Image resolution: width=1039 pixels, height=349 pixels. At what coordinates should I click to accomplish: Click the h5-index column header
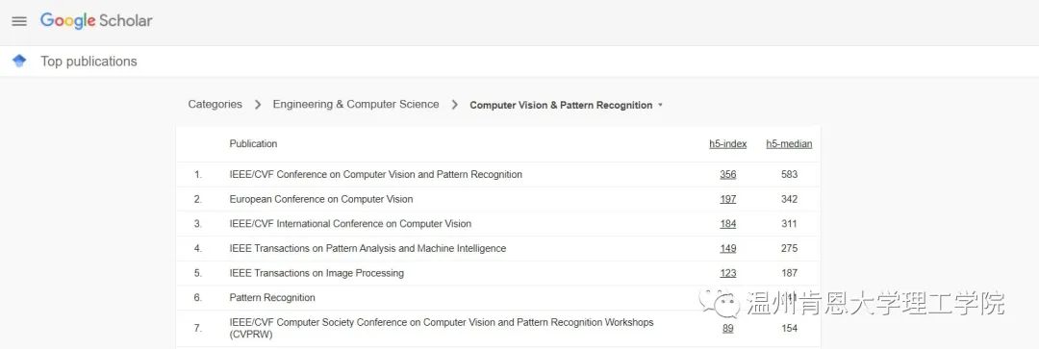point(727,143)
